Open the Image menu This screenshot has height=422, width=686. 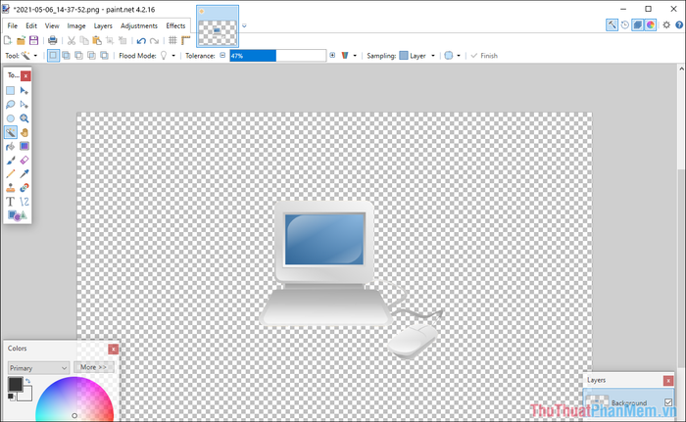pyautogui.click(x=76, y=25)
